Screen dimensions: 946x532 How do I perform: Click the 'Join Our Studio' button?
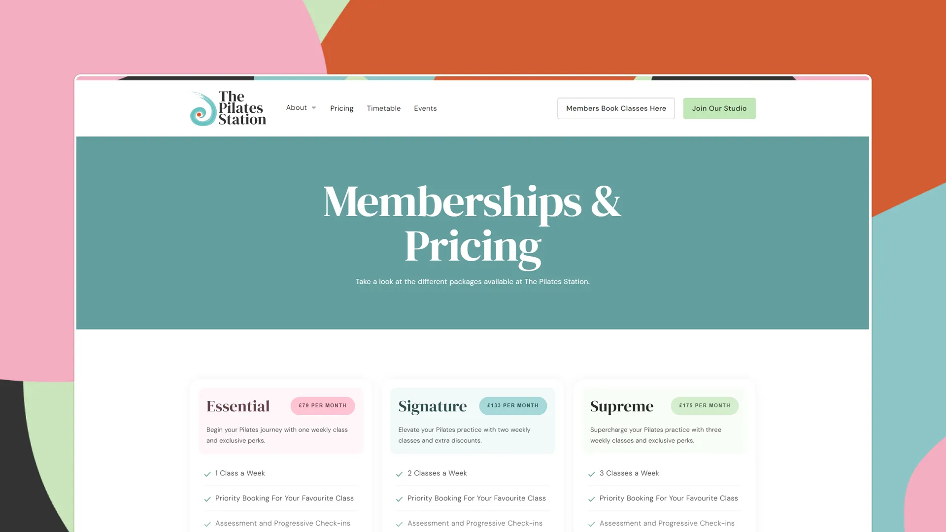click(718, 108)
